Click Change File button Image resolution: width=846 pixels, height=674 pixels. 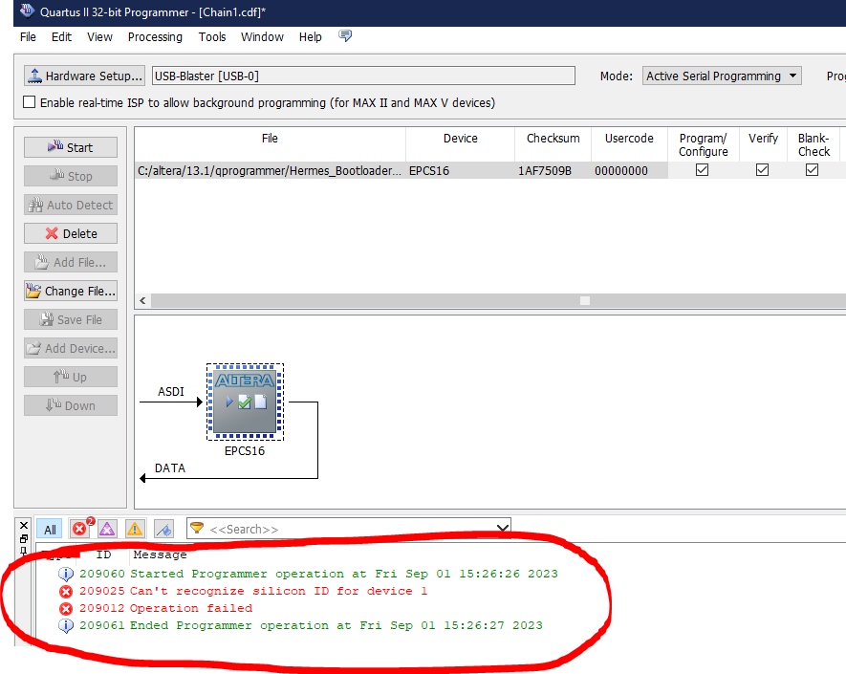[x=71, y=291]
